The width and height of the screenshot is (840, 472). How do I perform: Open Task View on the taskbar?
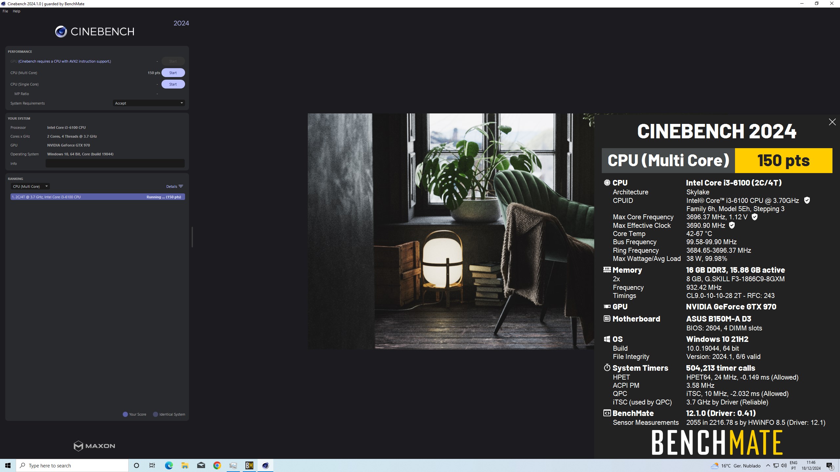[152, 465]
